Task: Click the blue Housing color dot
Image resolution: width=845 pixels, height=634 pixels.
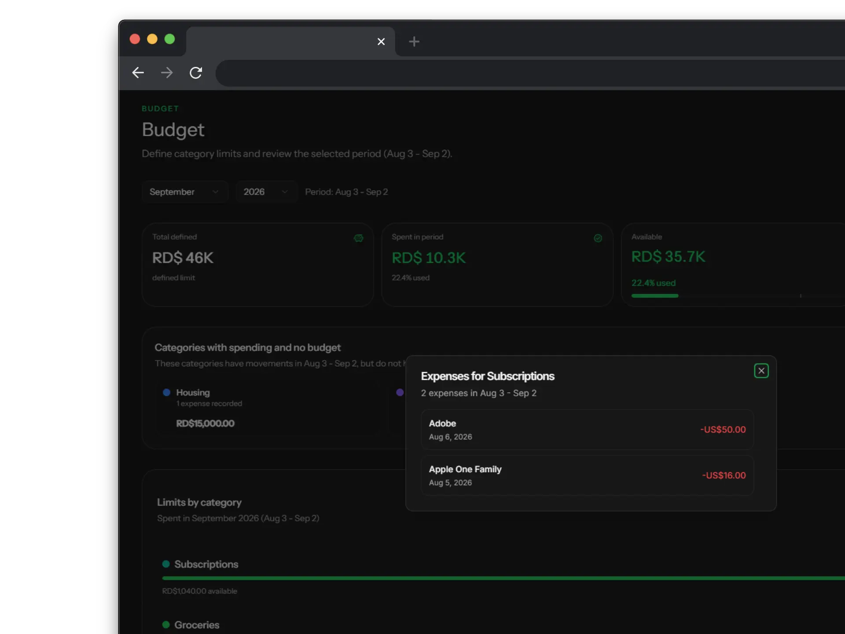Action: (x=166, y=392)
